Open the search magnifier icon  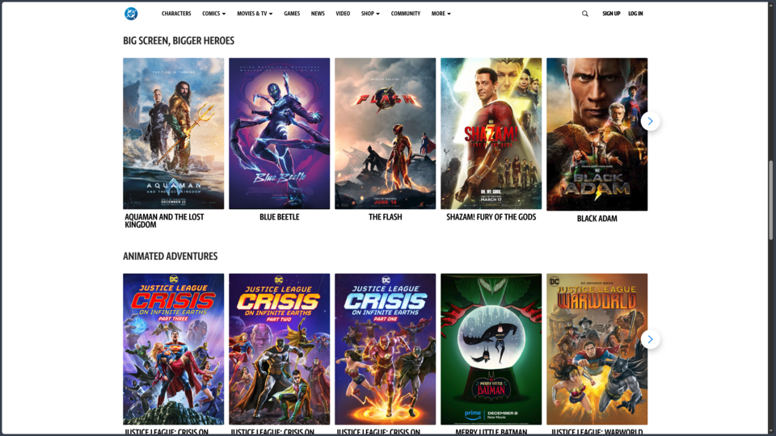(x=585, y=14)
